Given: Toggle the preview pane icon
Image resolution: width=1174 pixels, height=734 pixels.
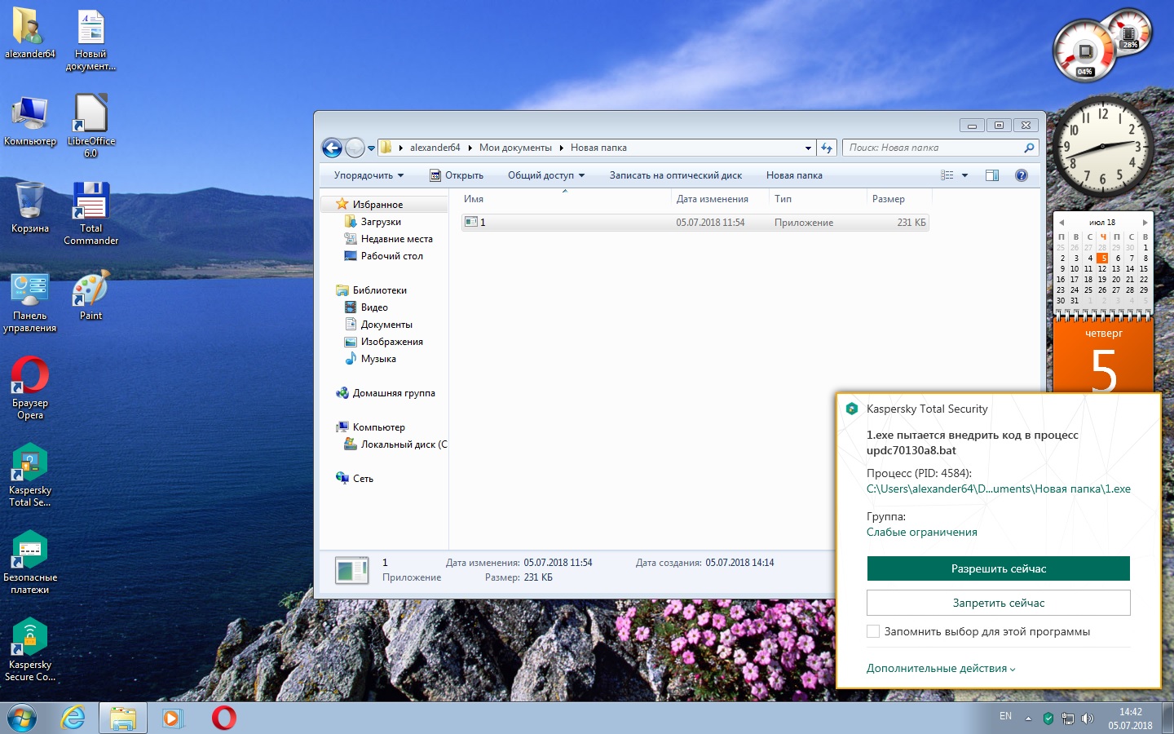Looking at the screenshot, I should [x=992, y=175].
